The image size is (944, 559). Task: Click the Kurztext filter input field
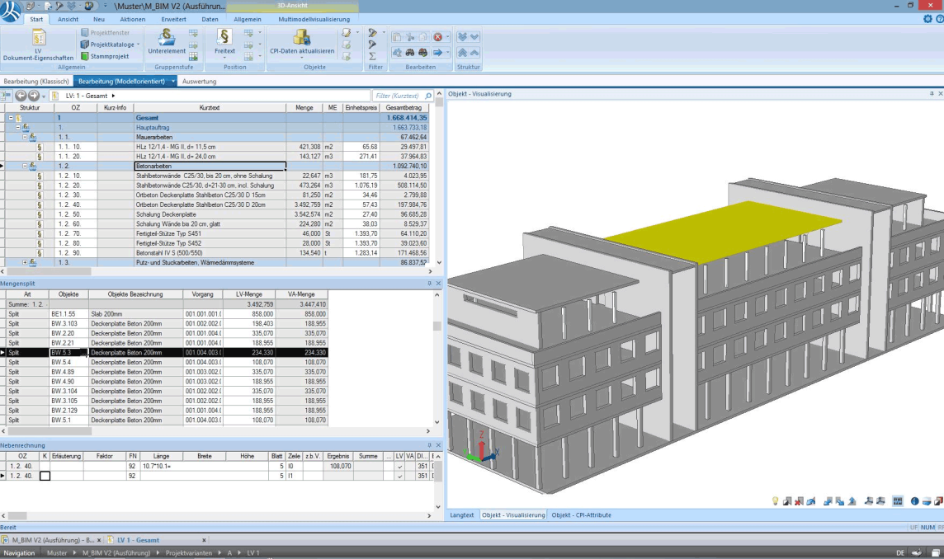coord(398,96)
